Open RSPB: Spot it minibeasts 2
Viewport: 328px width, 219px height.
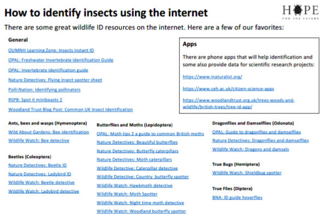tap(35, 100)
